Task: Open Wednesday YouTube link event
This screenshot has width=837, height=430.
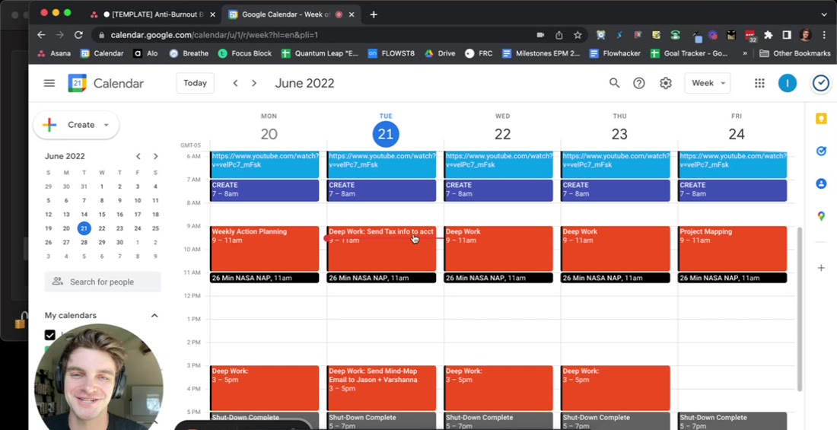Action: coord(498,164)
